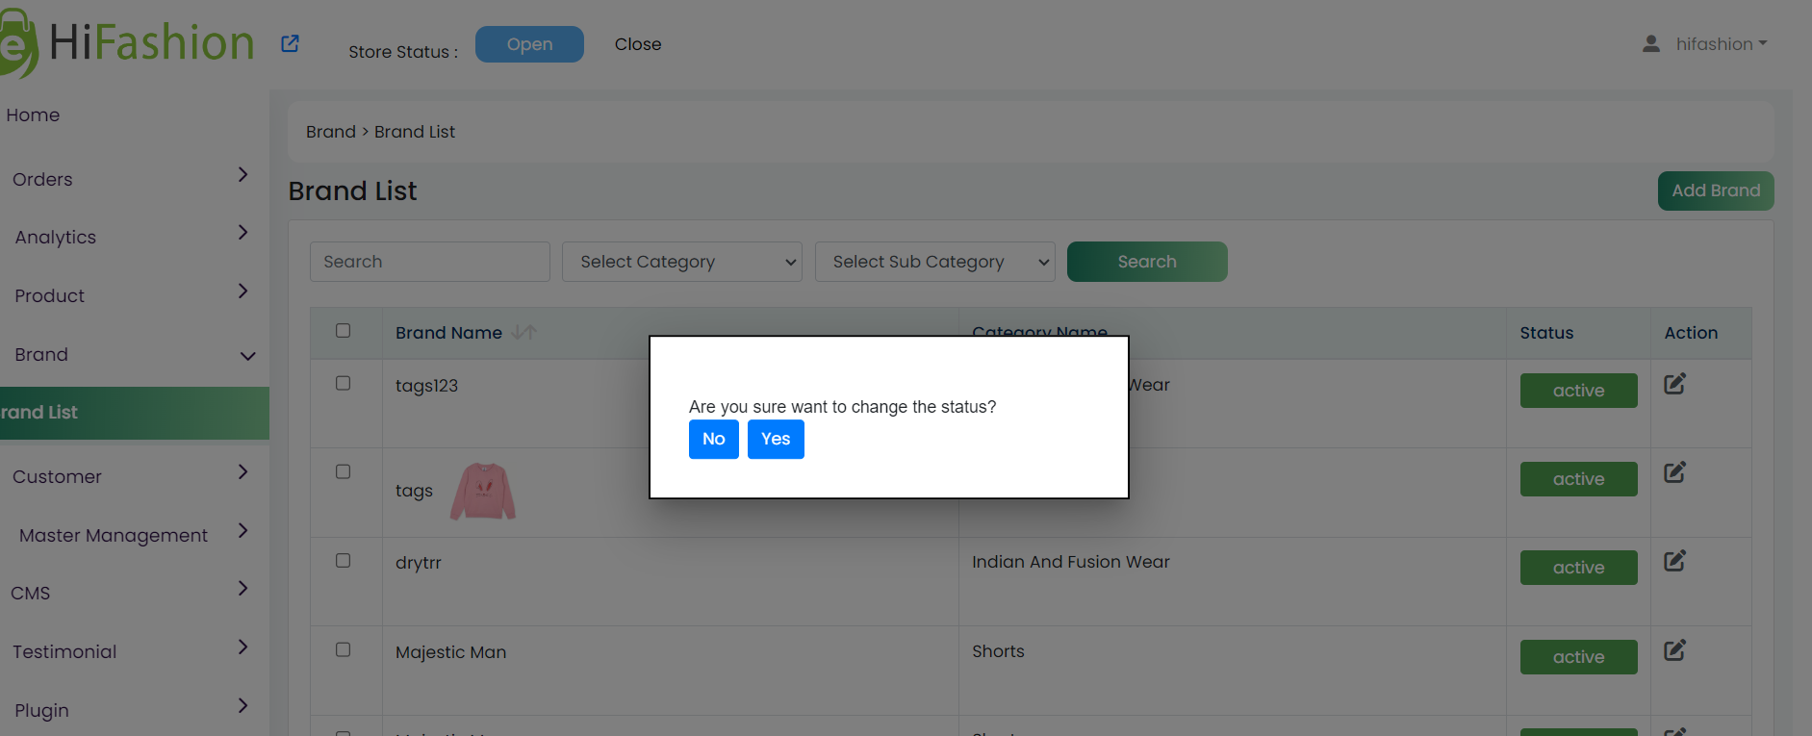Edit the drytrr brand entry
Screen dimensions: 1812x736
point(1674,561)
